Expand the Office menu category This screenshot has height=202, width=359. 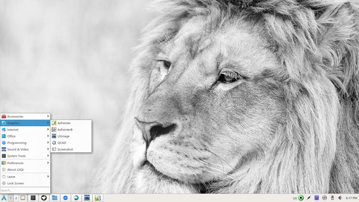(x=25, y=136)
